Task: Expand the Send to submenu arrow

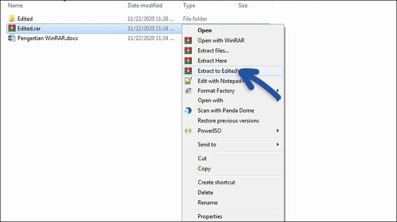Action: (x=278, y=145)
